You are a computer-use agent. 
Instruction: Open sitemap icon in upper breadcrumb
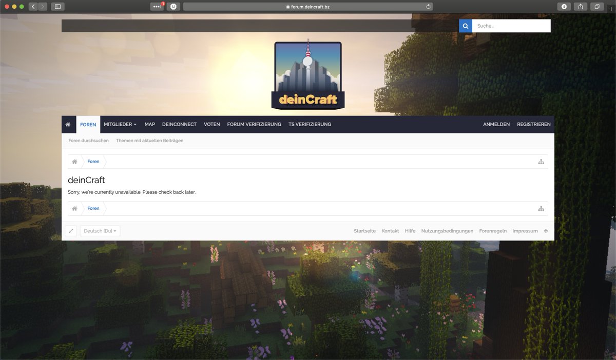pos(541,162)
